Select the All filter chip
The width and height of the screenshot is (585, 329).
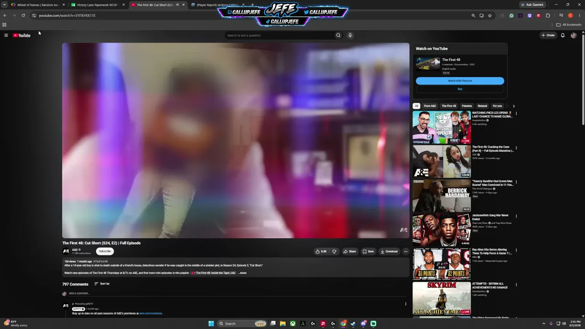tap(416, 106)
